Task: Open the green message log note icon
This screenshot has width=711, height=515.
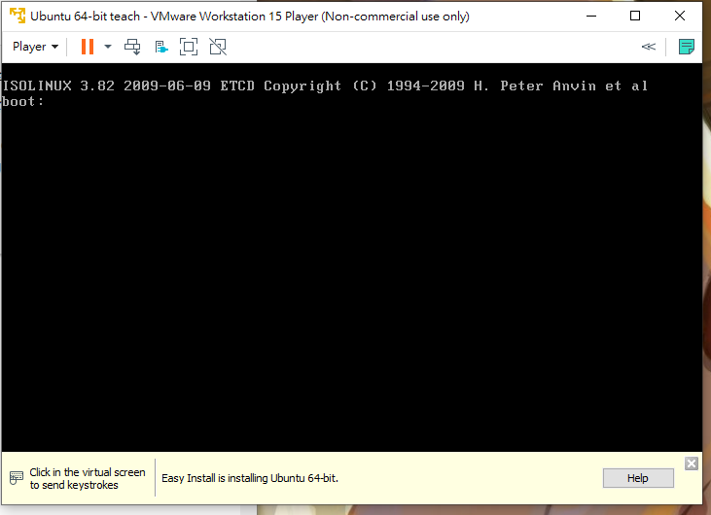Action: click(686, 47)
